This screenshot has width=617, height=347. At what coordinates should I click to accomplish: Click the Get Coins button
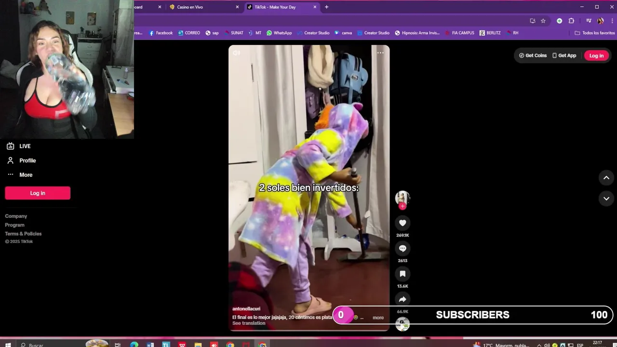click(533, 55)
